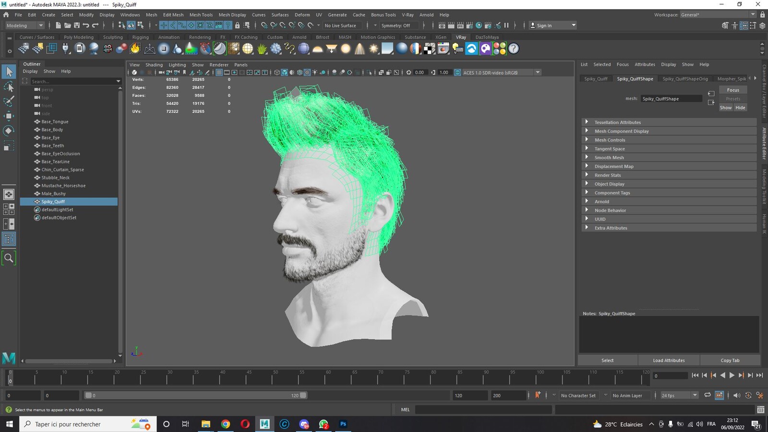This screenshot has height=432, width=768.
Task: Open the ACES 1.0 SDR-video view transform dropdown
Action: click(x=502, y=72)
